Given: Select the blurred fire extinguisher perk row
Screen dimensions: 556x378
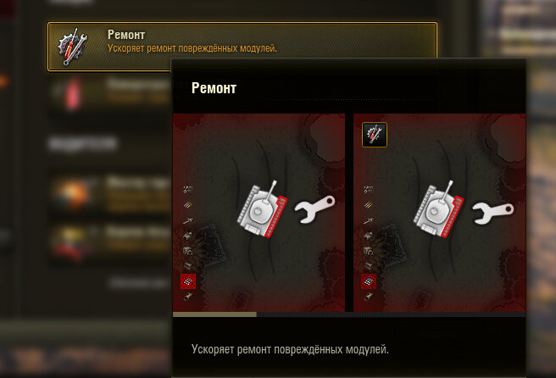Looking at the screenshot, I should coord(110,95).
